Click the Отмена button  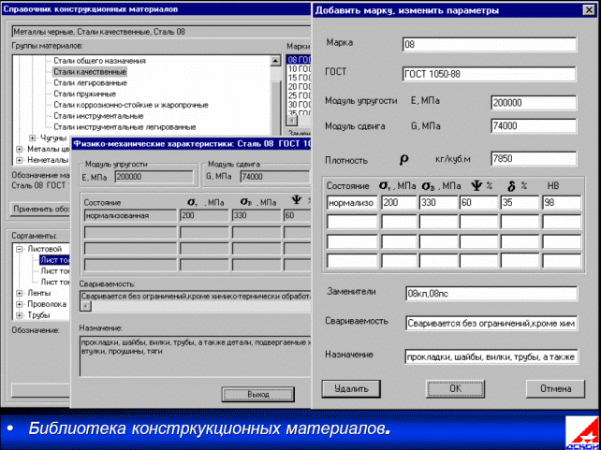(x=555, y=389)
